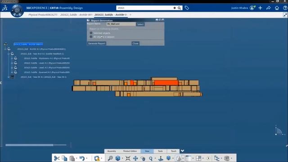Click the Justin Khabra user name
The width and height of the screenshot is (288, 162).
tap(239, 8)
